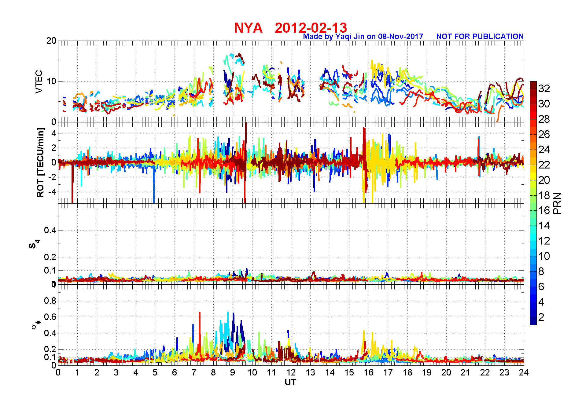The width and height of the screenshot is (582, 406).
Task: Click the x-axis tick label 9
Action: coord(233,372)
